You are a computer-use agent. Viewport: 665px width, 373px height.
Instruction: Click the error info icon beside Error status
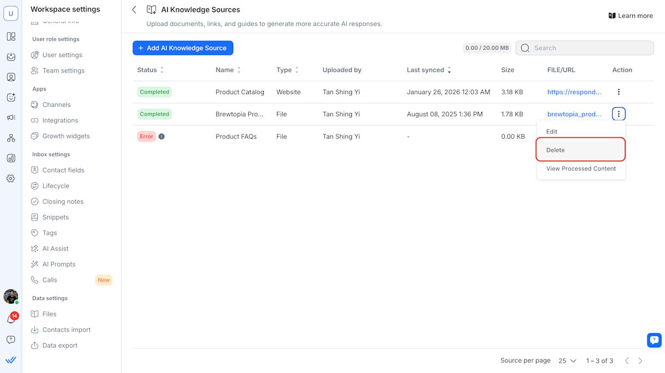161,136
